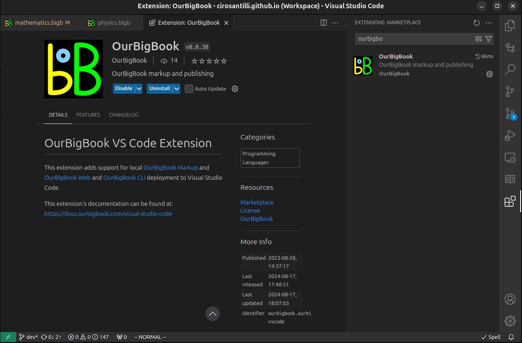The image size is (522, 343).
Task: Click the forwarded ports status item showing 0
Action: (122, 337)
